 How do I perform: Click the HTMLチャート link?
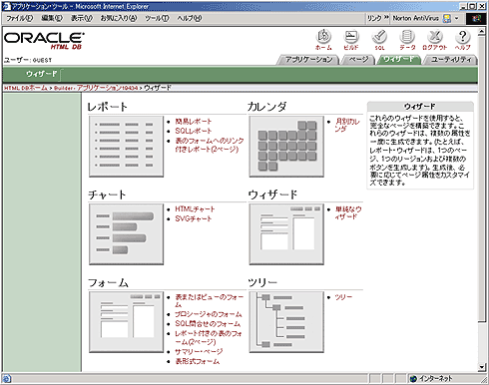click(195, 209)
